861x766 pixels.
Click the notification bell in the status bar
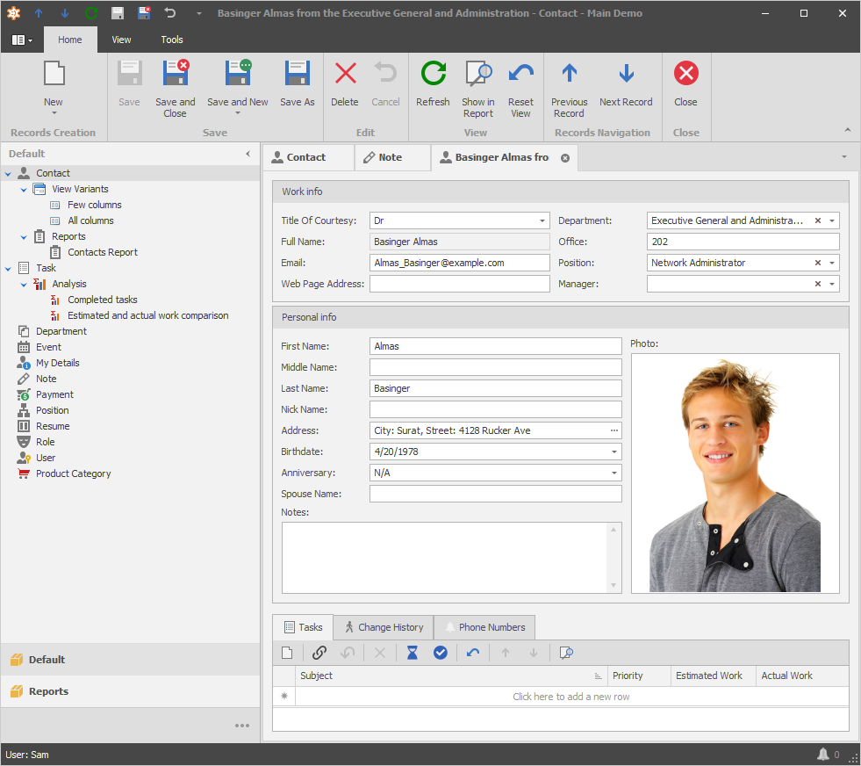pyautogui.click(x=823, y=755)
